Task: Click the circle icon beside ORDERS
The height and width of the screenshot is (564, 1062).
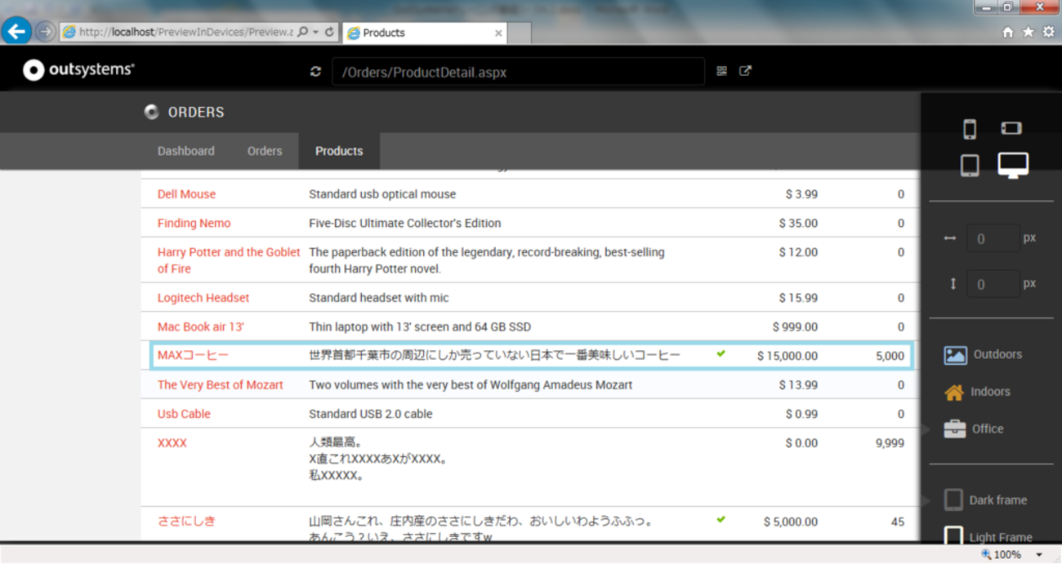Action: (151, 112)
